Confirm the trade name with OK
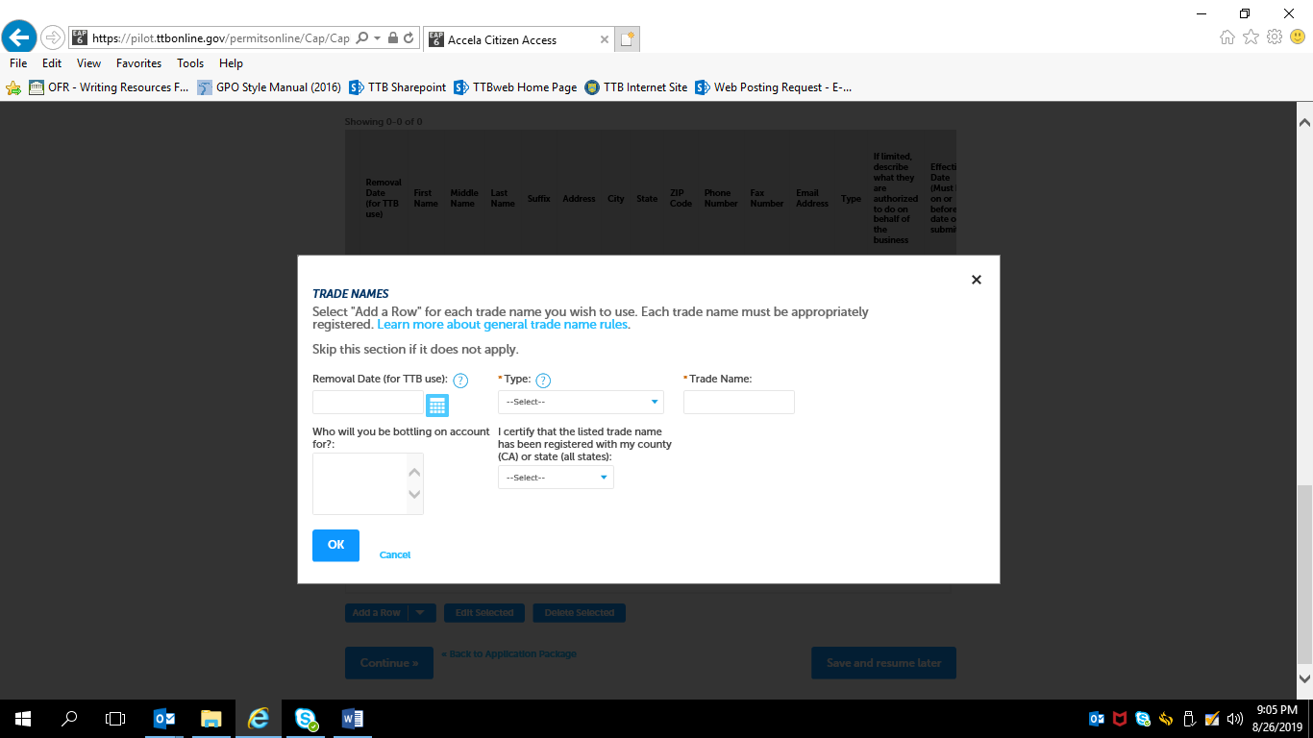 tap(335, 545)
